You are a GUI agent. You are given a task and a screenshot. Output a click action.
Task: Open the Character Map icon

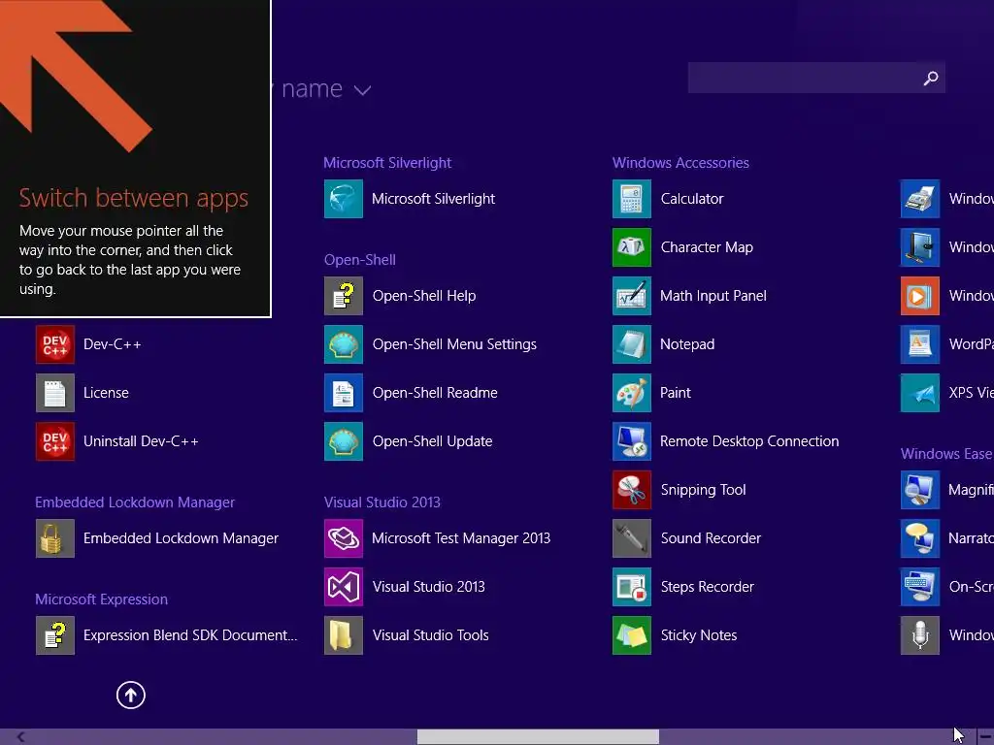click(x=632, y=247)
